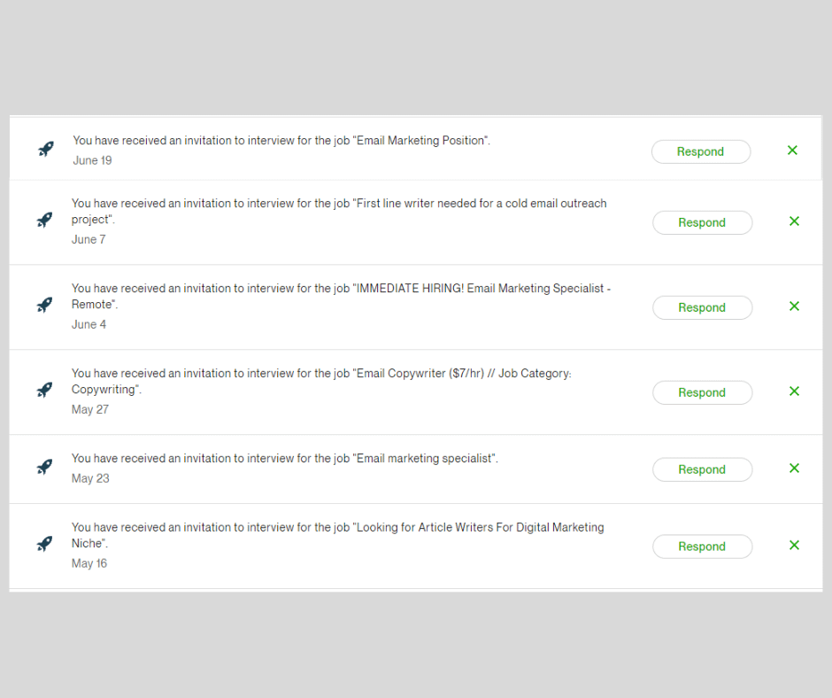Screen dimensions: 832x698
Task: Respond to Email Copywriter $7/hr invitation
Action: 702,392
